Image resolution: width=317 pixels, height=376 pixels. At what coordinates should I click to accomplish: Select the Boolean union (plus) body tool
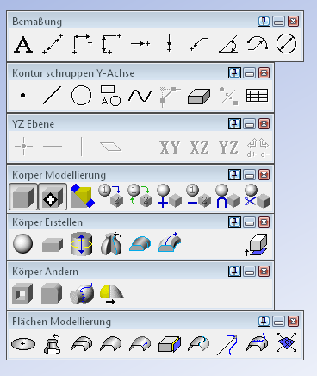(170, 196)
